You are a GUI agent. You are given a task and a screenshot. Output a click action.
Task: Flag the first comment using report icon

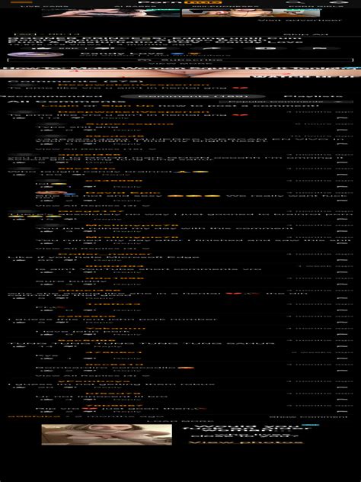[x=342, y=118]
